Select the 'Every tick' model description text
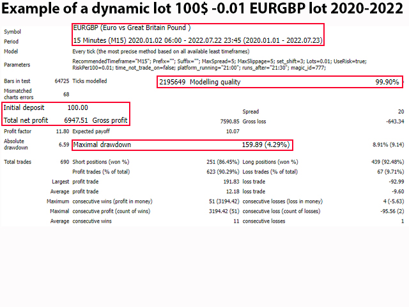 tap(161, 51)
